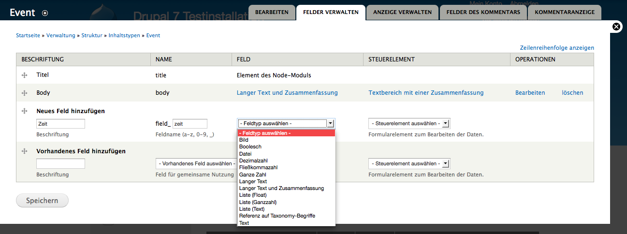Open the Steuerelement dropdown for the existing field

[x=409, y=163]
